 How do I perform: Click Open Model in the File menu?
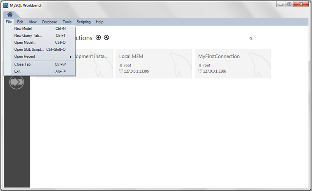tap(25, 42)
